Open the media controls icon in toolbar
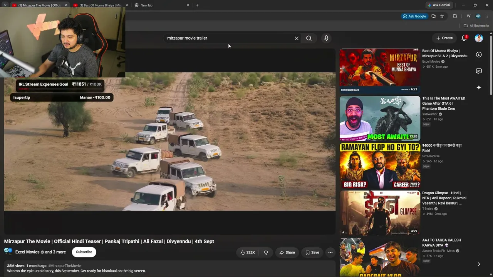 click(468, 16)
